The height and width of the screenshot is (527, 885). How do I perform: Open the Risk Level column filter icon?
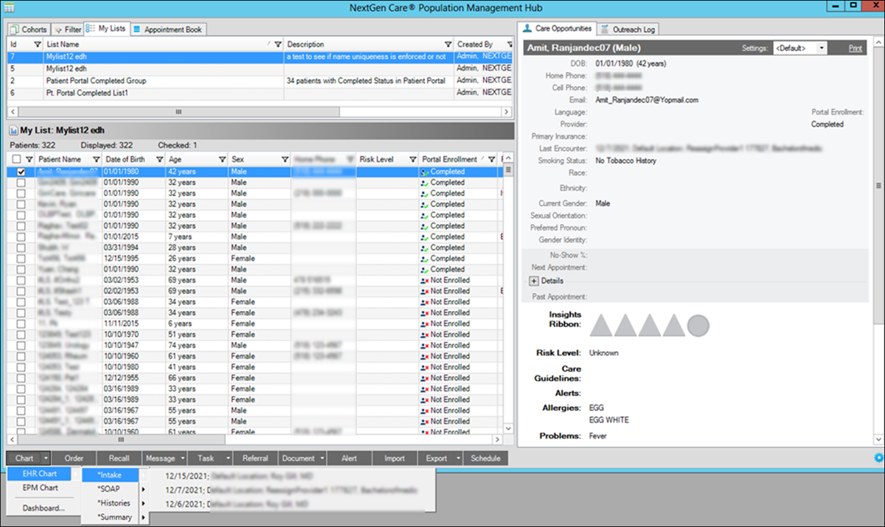point(412,159)
